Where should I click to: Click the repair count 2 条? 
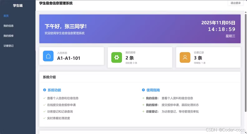tap(130, 58)
